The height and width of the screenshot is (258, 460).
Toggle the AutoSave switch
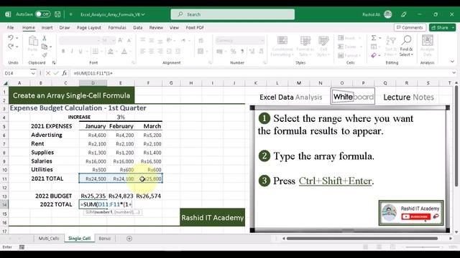click(43, 14)
